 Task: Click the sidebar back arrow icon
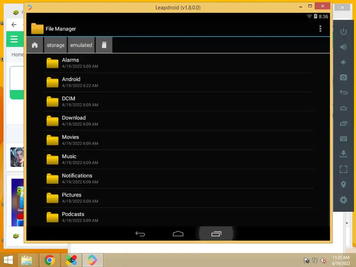343,92
